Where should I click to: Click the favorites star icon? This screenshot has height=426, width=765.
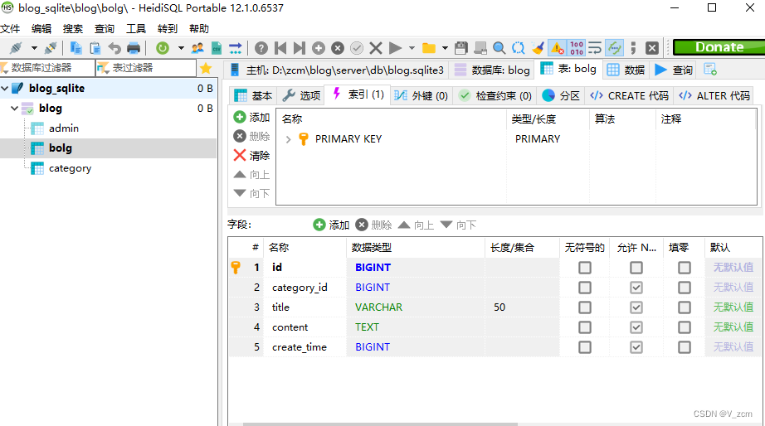point(206,68)
